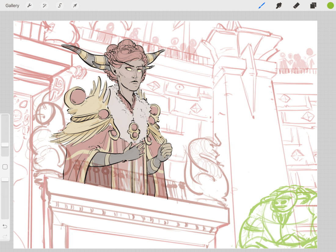Tap the tip of the character's left horn
Image resolution: width=336 pixels, height=252 pixels.
click(x=63, y=46)
